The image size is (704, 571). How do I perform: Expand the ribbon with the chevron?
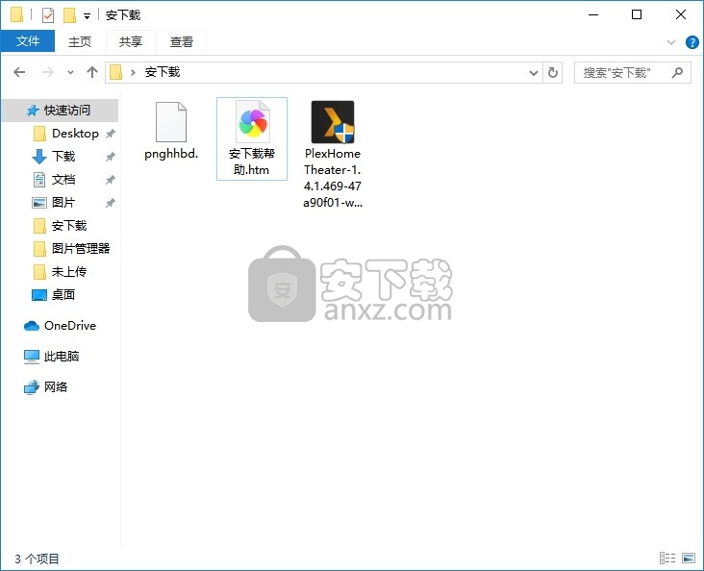(671, 42)
